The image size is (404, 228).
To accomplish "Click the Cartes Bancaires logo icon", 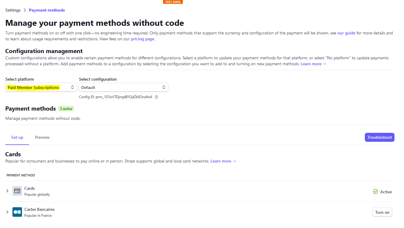I will (x=17, y=212).
